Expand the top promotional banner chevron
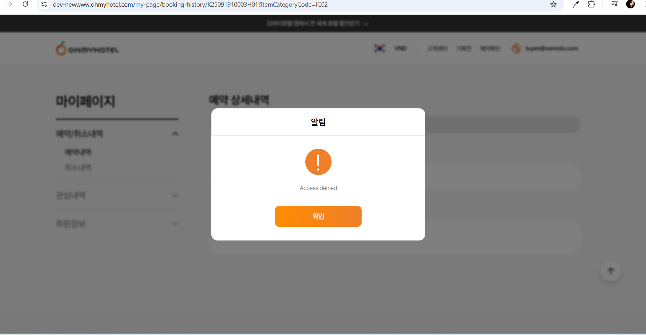This screenshot has height=335, width=646. pyautogui.click(x=366, y=24)
